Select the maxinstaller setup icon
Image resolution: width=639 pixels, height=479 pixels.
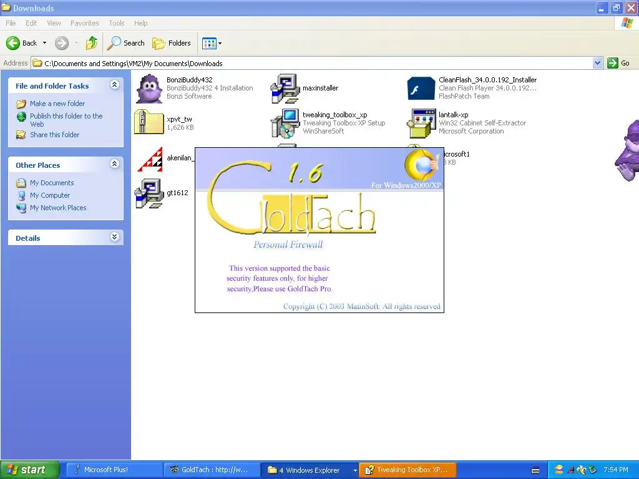pos(285,89)
